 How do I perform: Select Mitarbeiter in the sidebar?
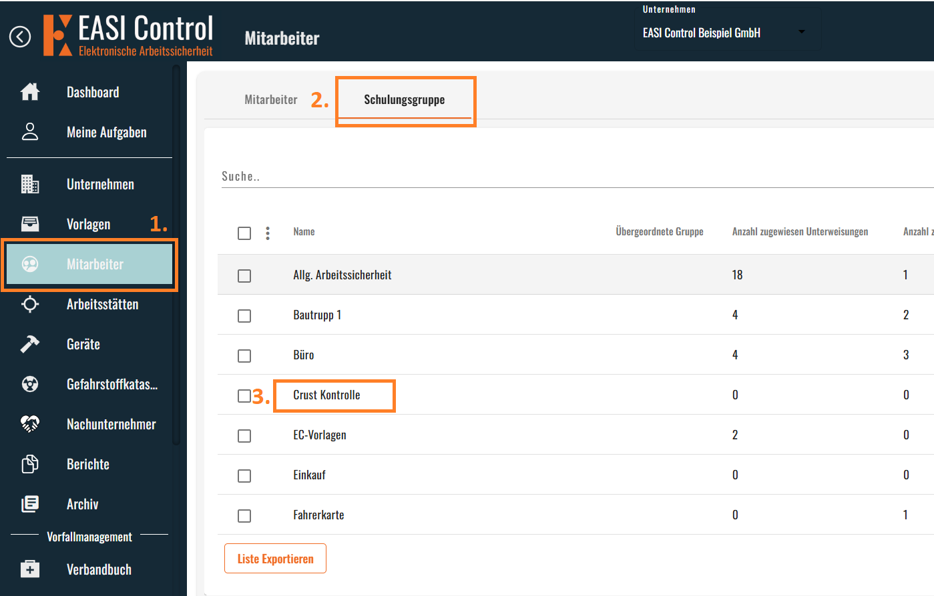[89, 264]
